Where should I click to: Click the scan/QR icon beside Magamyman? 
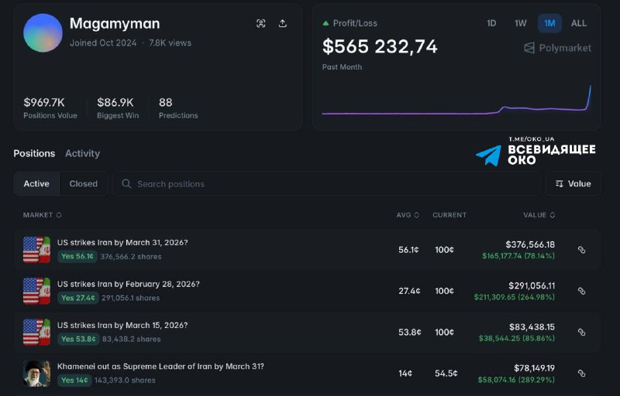click(x=261, y=23)
